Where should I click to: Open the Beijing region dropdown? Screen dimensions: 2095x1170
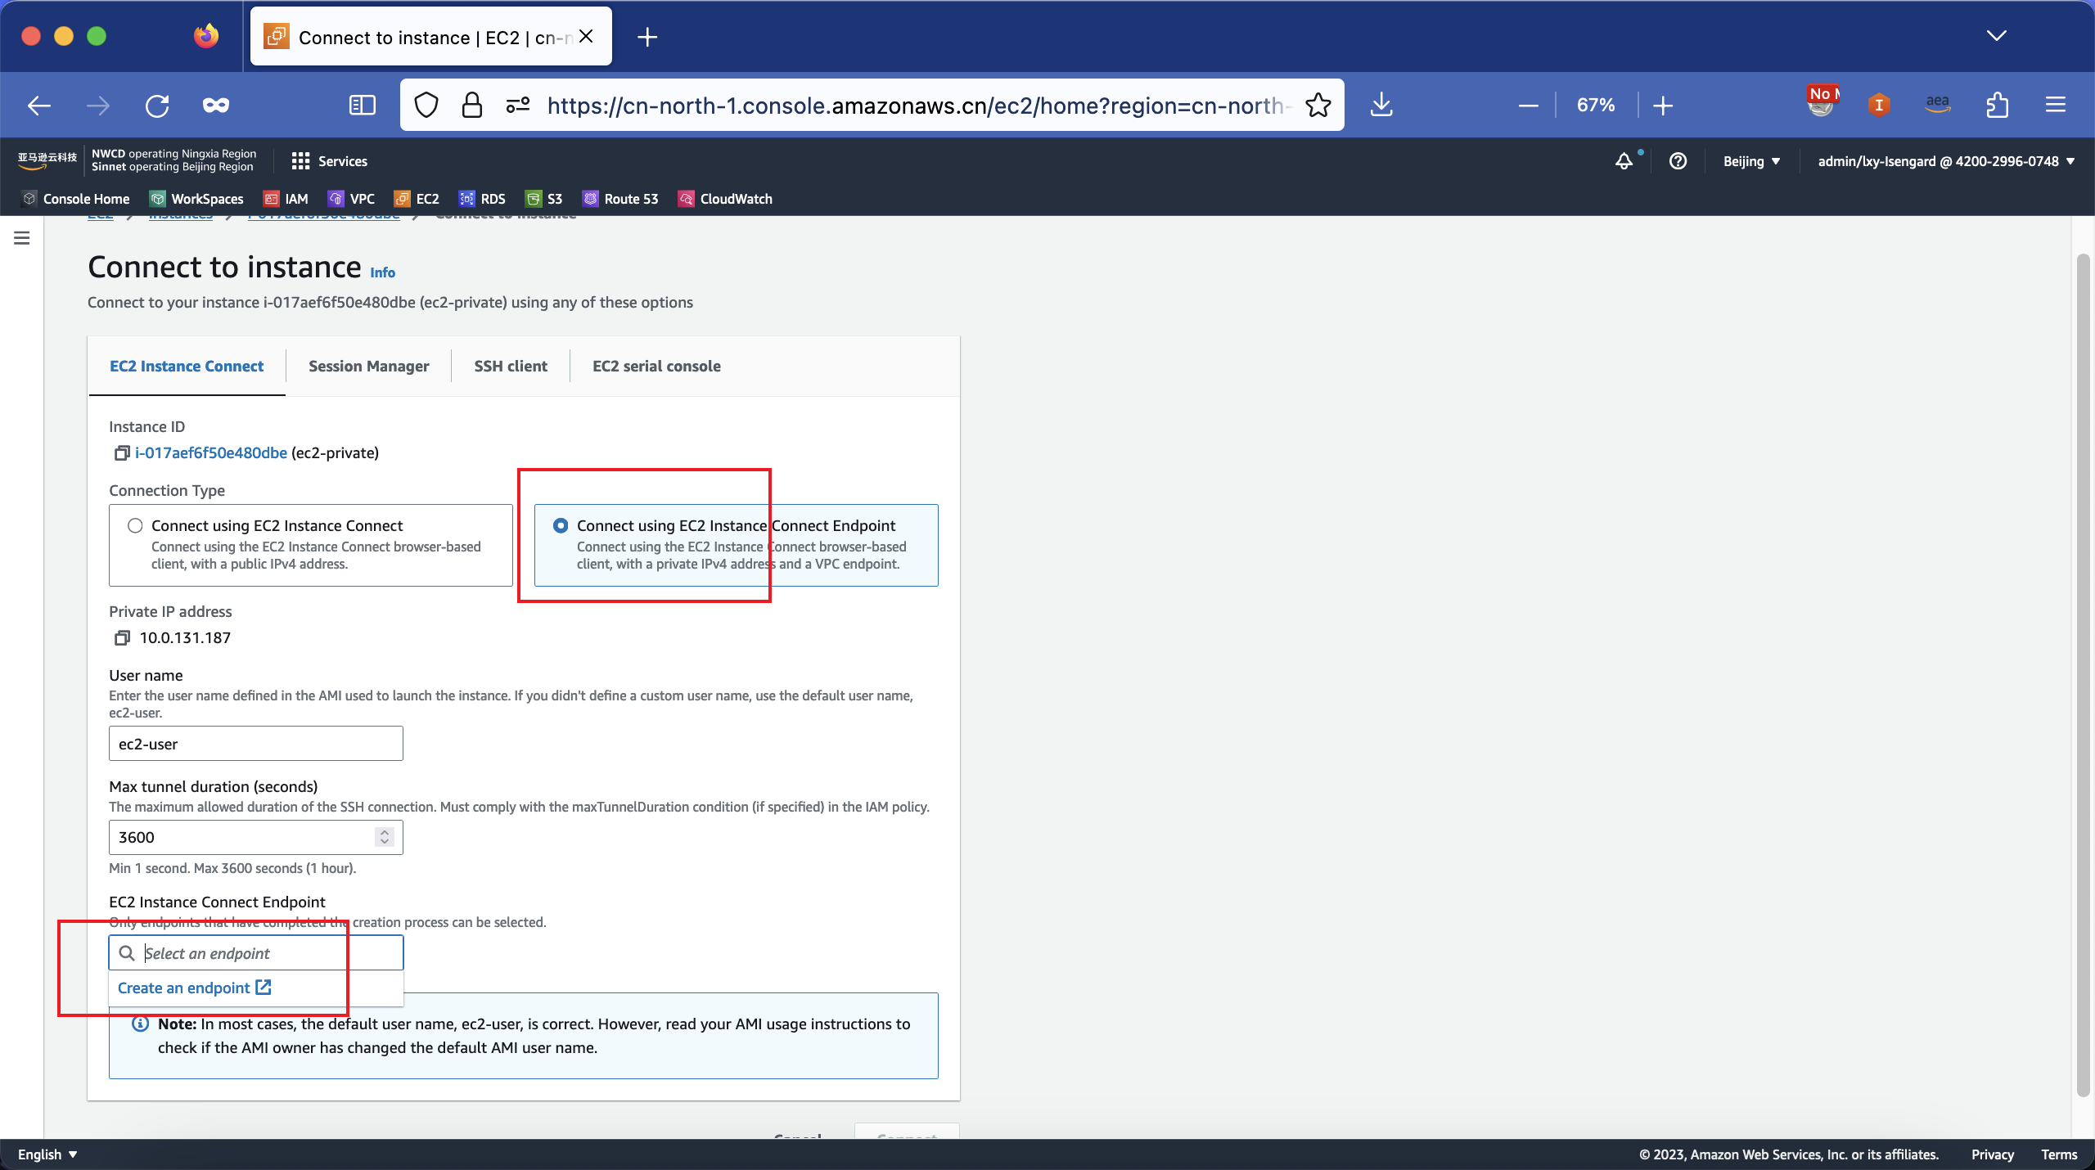[1751, 161]
